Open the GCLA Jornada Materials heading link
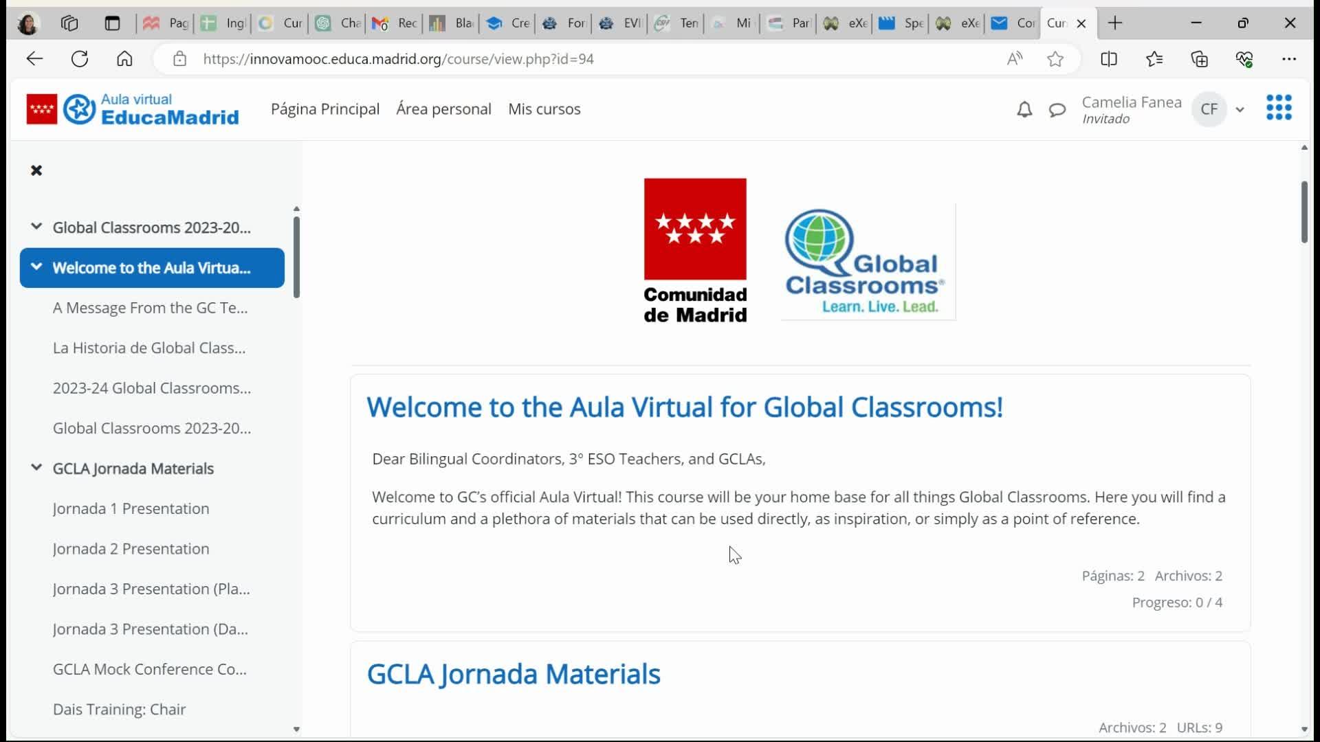Image resolution: width=1320 pixels, height=742 pixels. coord(513,674)
